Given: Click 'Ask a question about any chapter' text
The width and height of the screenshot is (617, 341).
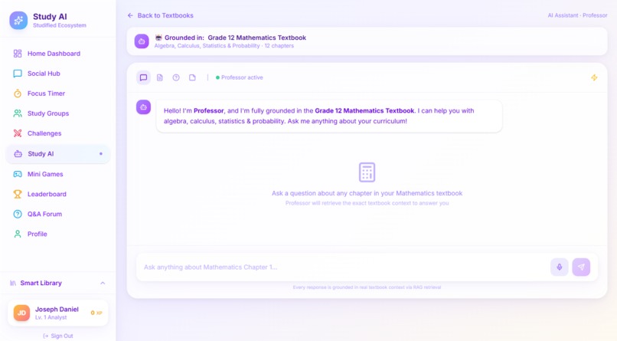Looking at the screenshot, I should pyautogui.click(x=367, y=193).
